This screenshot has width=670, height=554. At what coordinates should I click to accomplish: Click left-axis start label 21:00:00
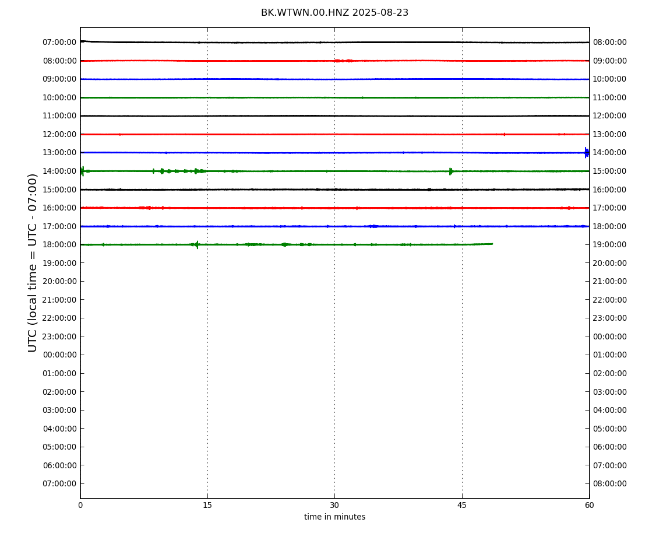pos(60,300)
